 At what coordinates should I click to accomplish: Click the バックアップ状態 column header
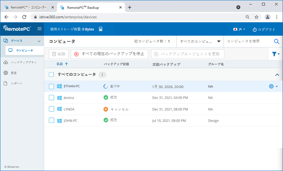point(116,64)
